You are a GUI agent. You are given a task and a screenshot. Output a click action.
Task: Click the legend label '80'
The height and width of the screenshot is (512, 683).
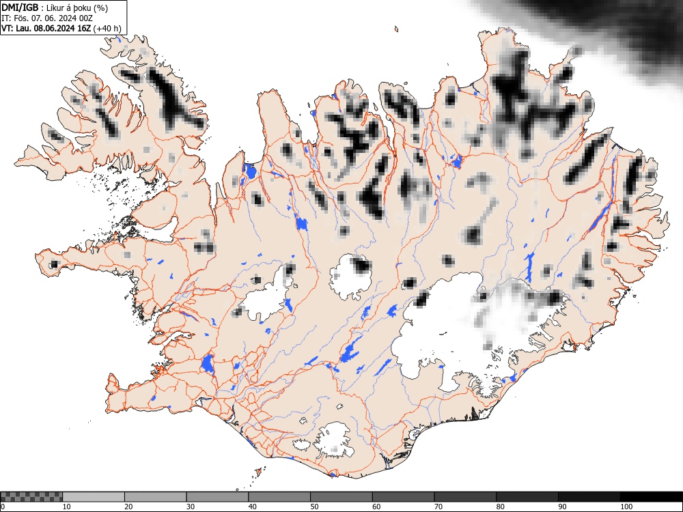pyautogui.click(x=501, y=507)
